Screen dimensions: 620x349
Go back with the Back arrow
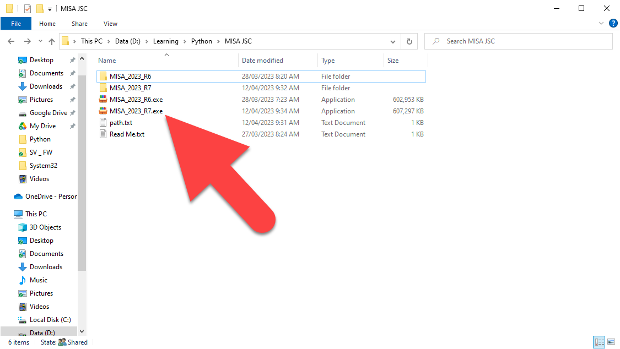click(x=11, y=41)
